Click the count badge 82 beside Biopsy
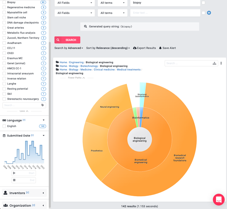This screenshot has width=227, height=209. click(43, 2)
